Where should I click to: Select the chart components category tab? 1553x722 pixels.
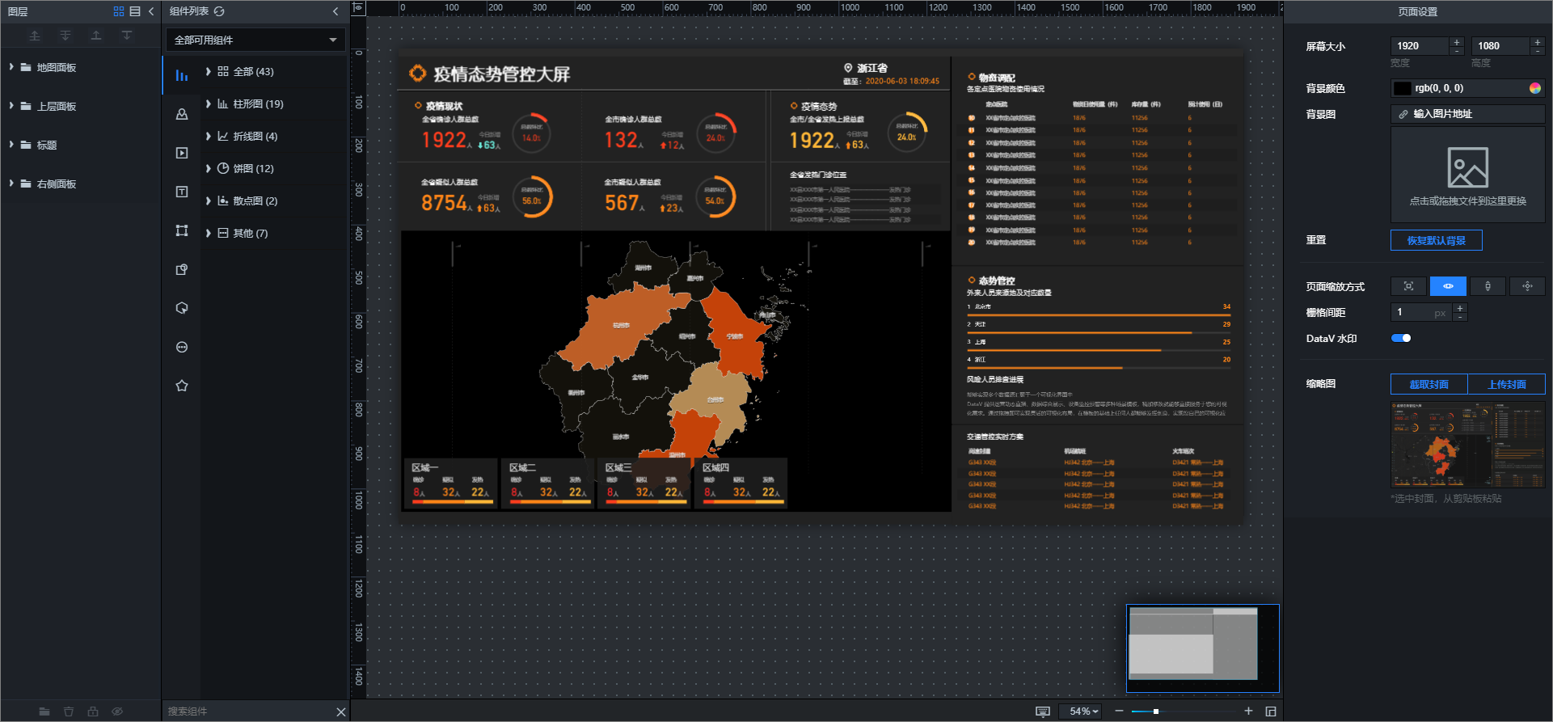pyautogui.click(x=182, y=75)
